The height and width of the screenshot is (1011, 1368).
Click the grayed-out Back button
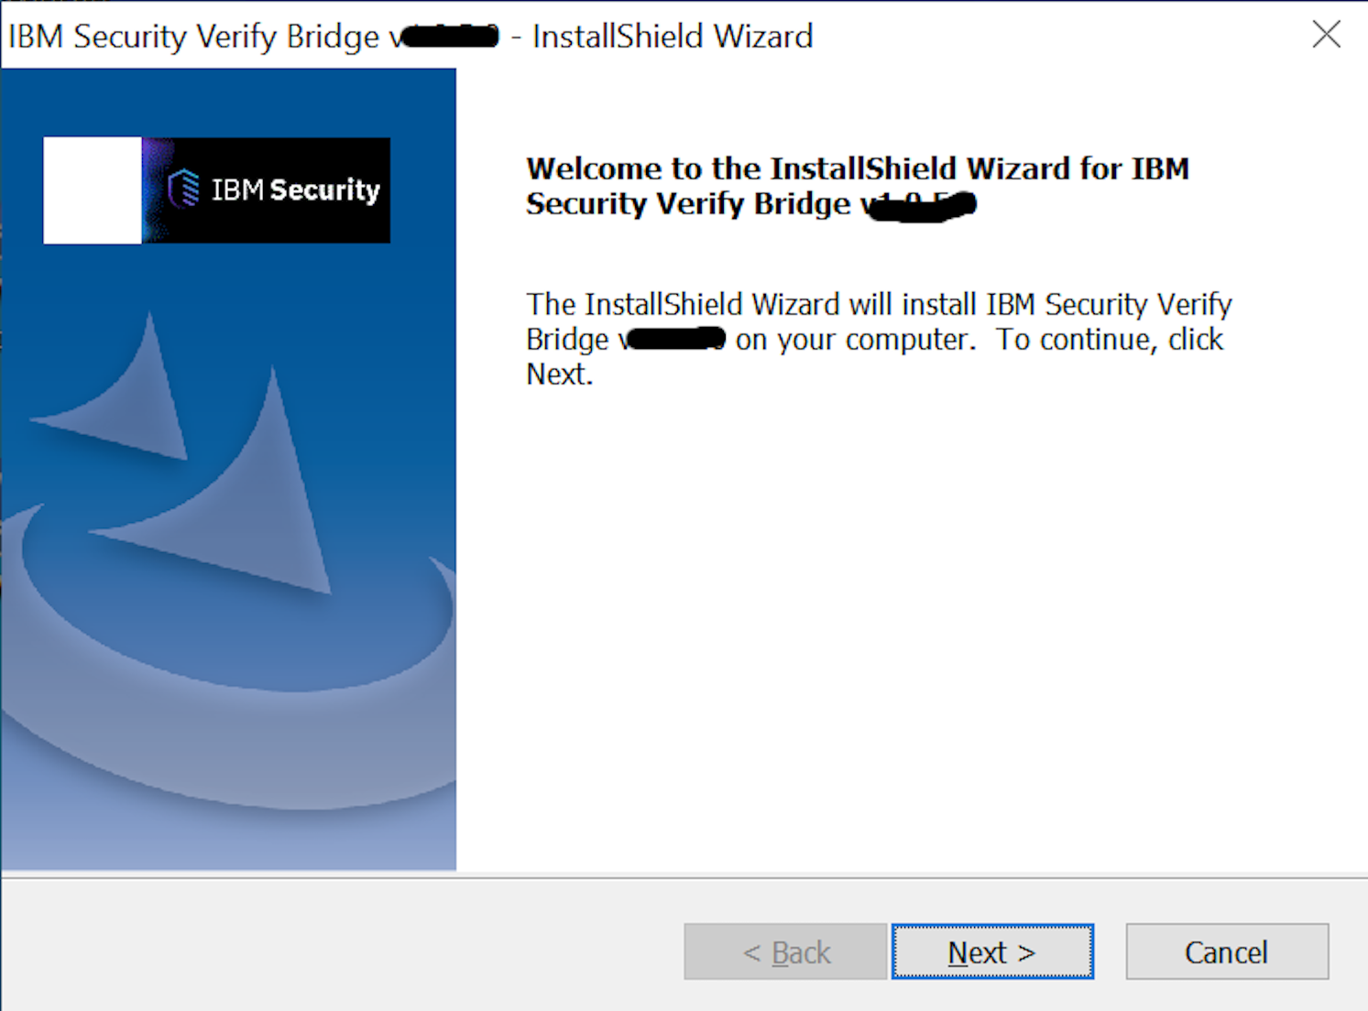pyautogui.click(x=785, y=951)
